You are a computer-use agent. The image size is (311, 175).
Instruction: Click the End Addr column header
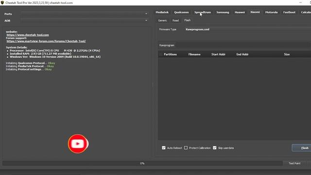[242, 54]
